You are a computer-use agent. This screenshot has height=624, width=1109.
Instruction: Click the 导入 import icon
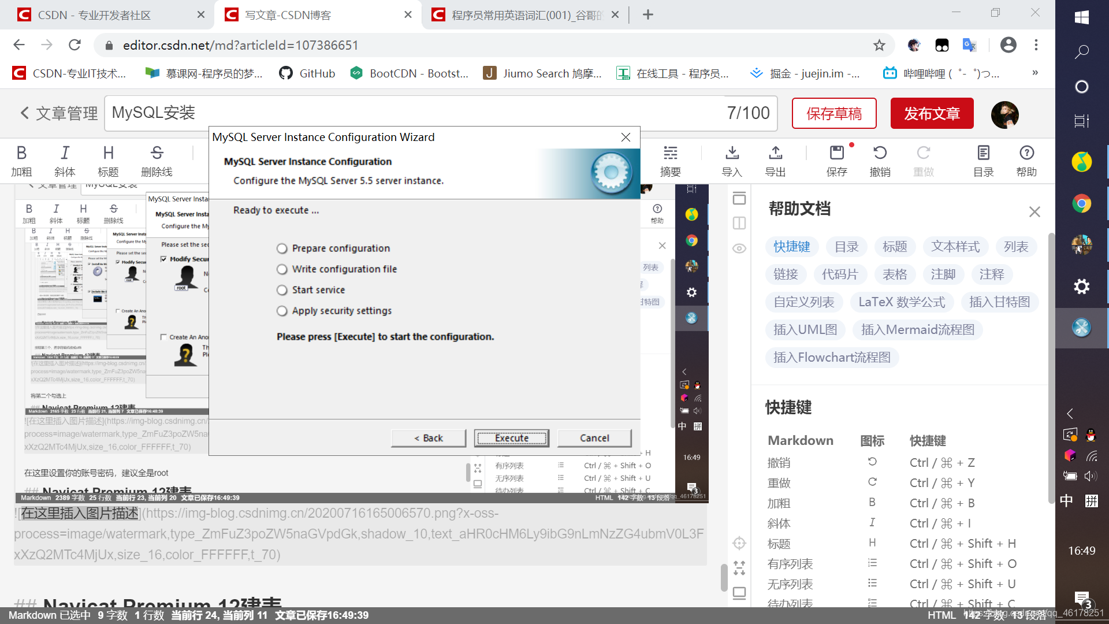click(x=732, y=161)
